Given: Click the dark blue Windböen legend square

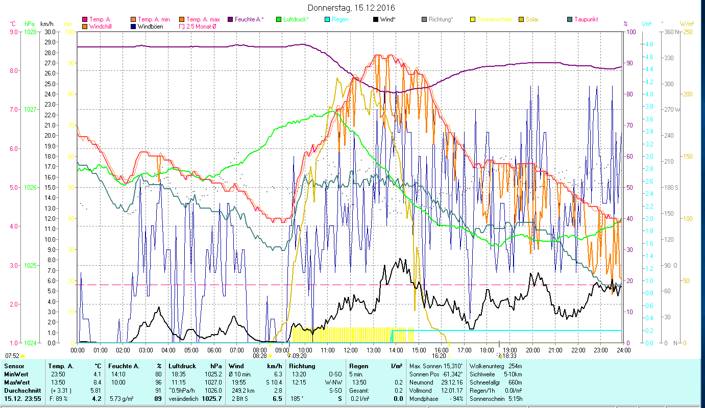Looking at the screenshot, I should (x=134, y=27).
